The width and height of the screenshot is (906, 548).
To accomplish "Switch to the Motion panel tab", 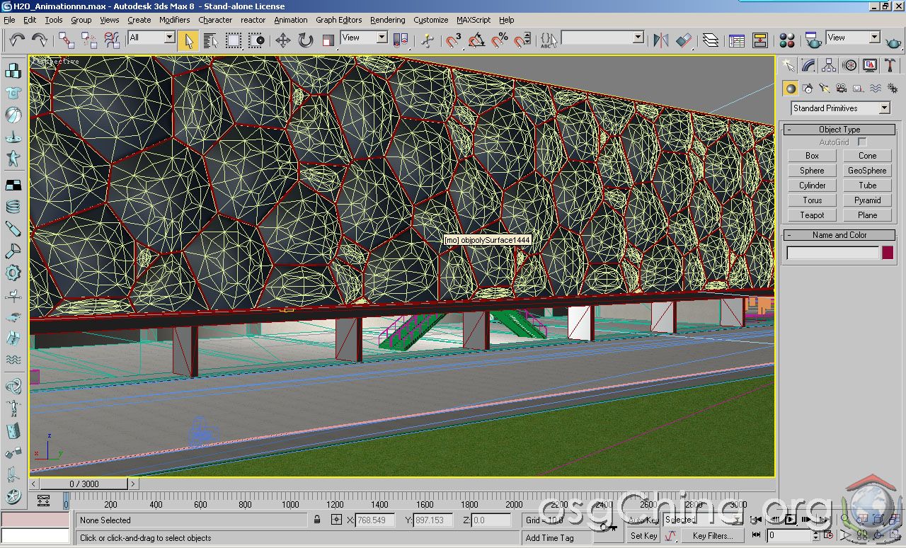I will [849, 66].
